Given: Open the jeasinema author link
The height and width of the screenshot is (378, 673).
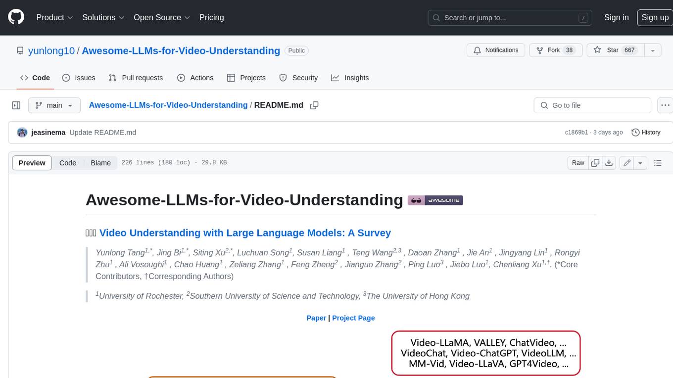Looking at the screenshot, I should point(48,133).
